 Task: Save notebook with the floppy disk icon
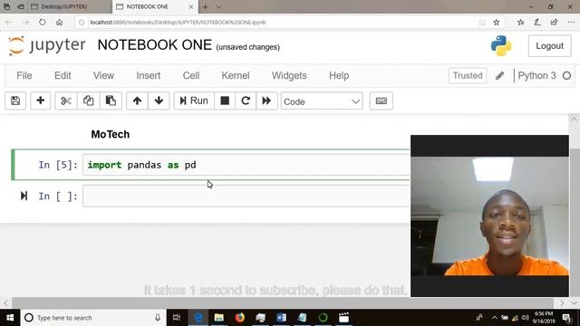(x=15, y=101)
